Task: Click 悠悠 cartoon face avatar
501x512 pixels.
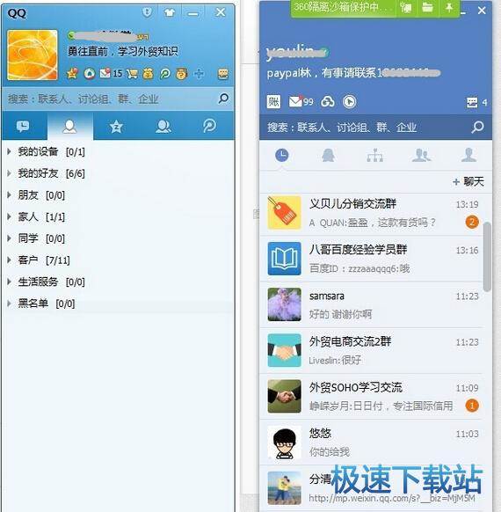Action: point(284,443)
